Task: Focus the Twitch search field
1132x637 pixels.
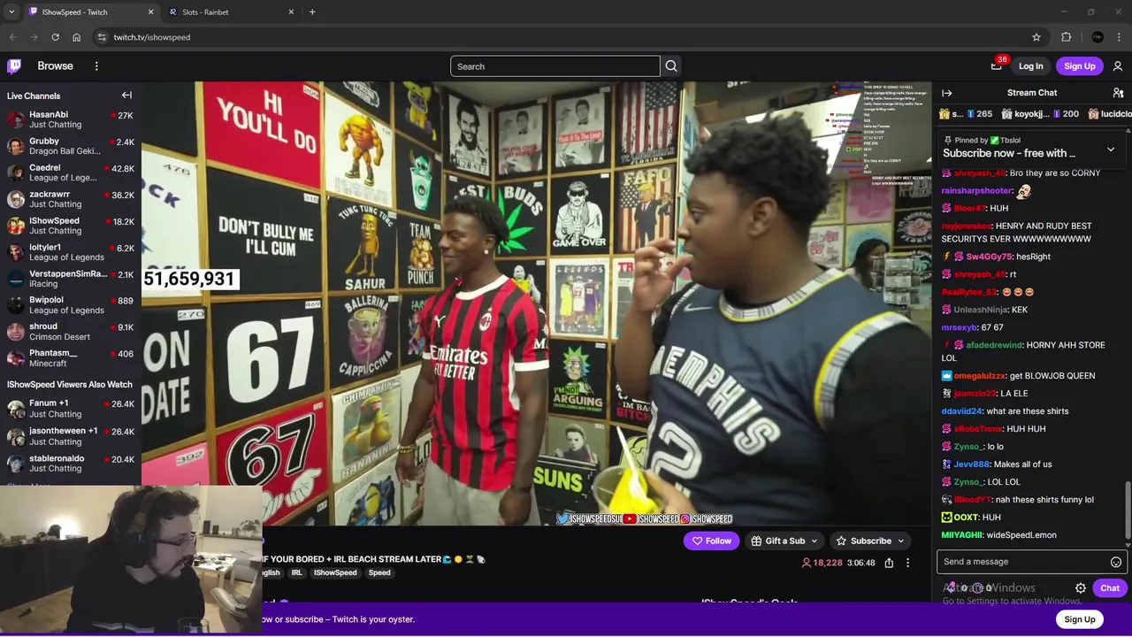Action: (x=555, y=66)
